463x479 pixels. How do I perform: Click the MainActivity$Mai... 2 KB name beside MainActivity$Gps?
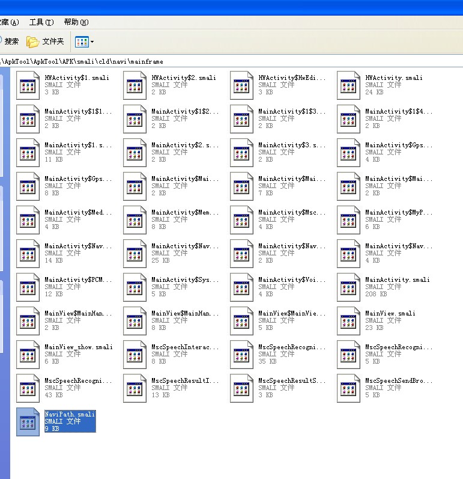(185, 178)
